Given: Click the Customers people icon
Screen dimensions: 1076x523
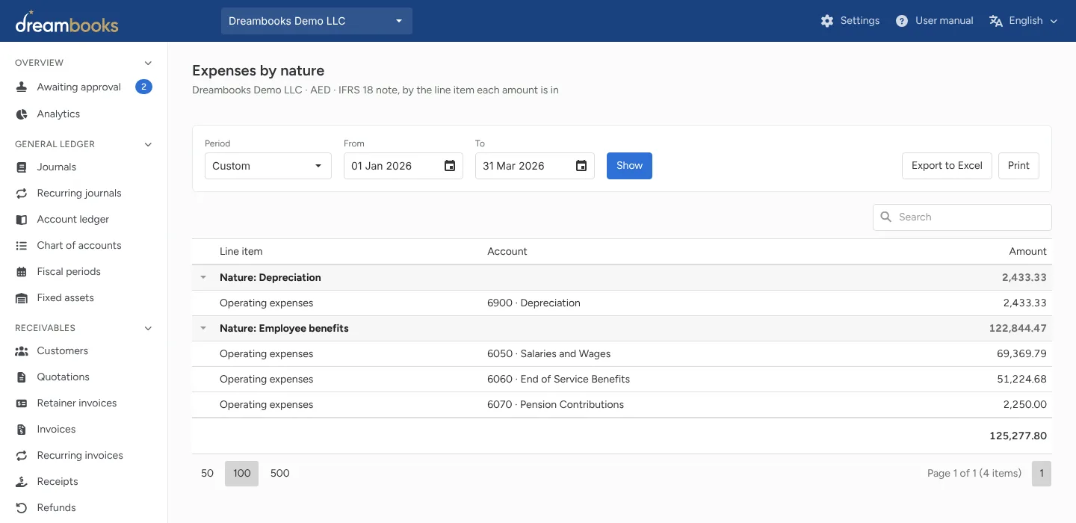Looking at the screenshot, I should [x=22, y=351].
